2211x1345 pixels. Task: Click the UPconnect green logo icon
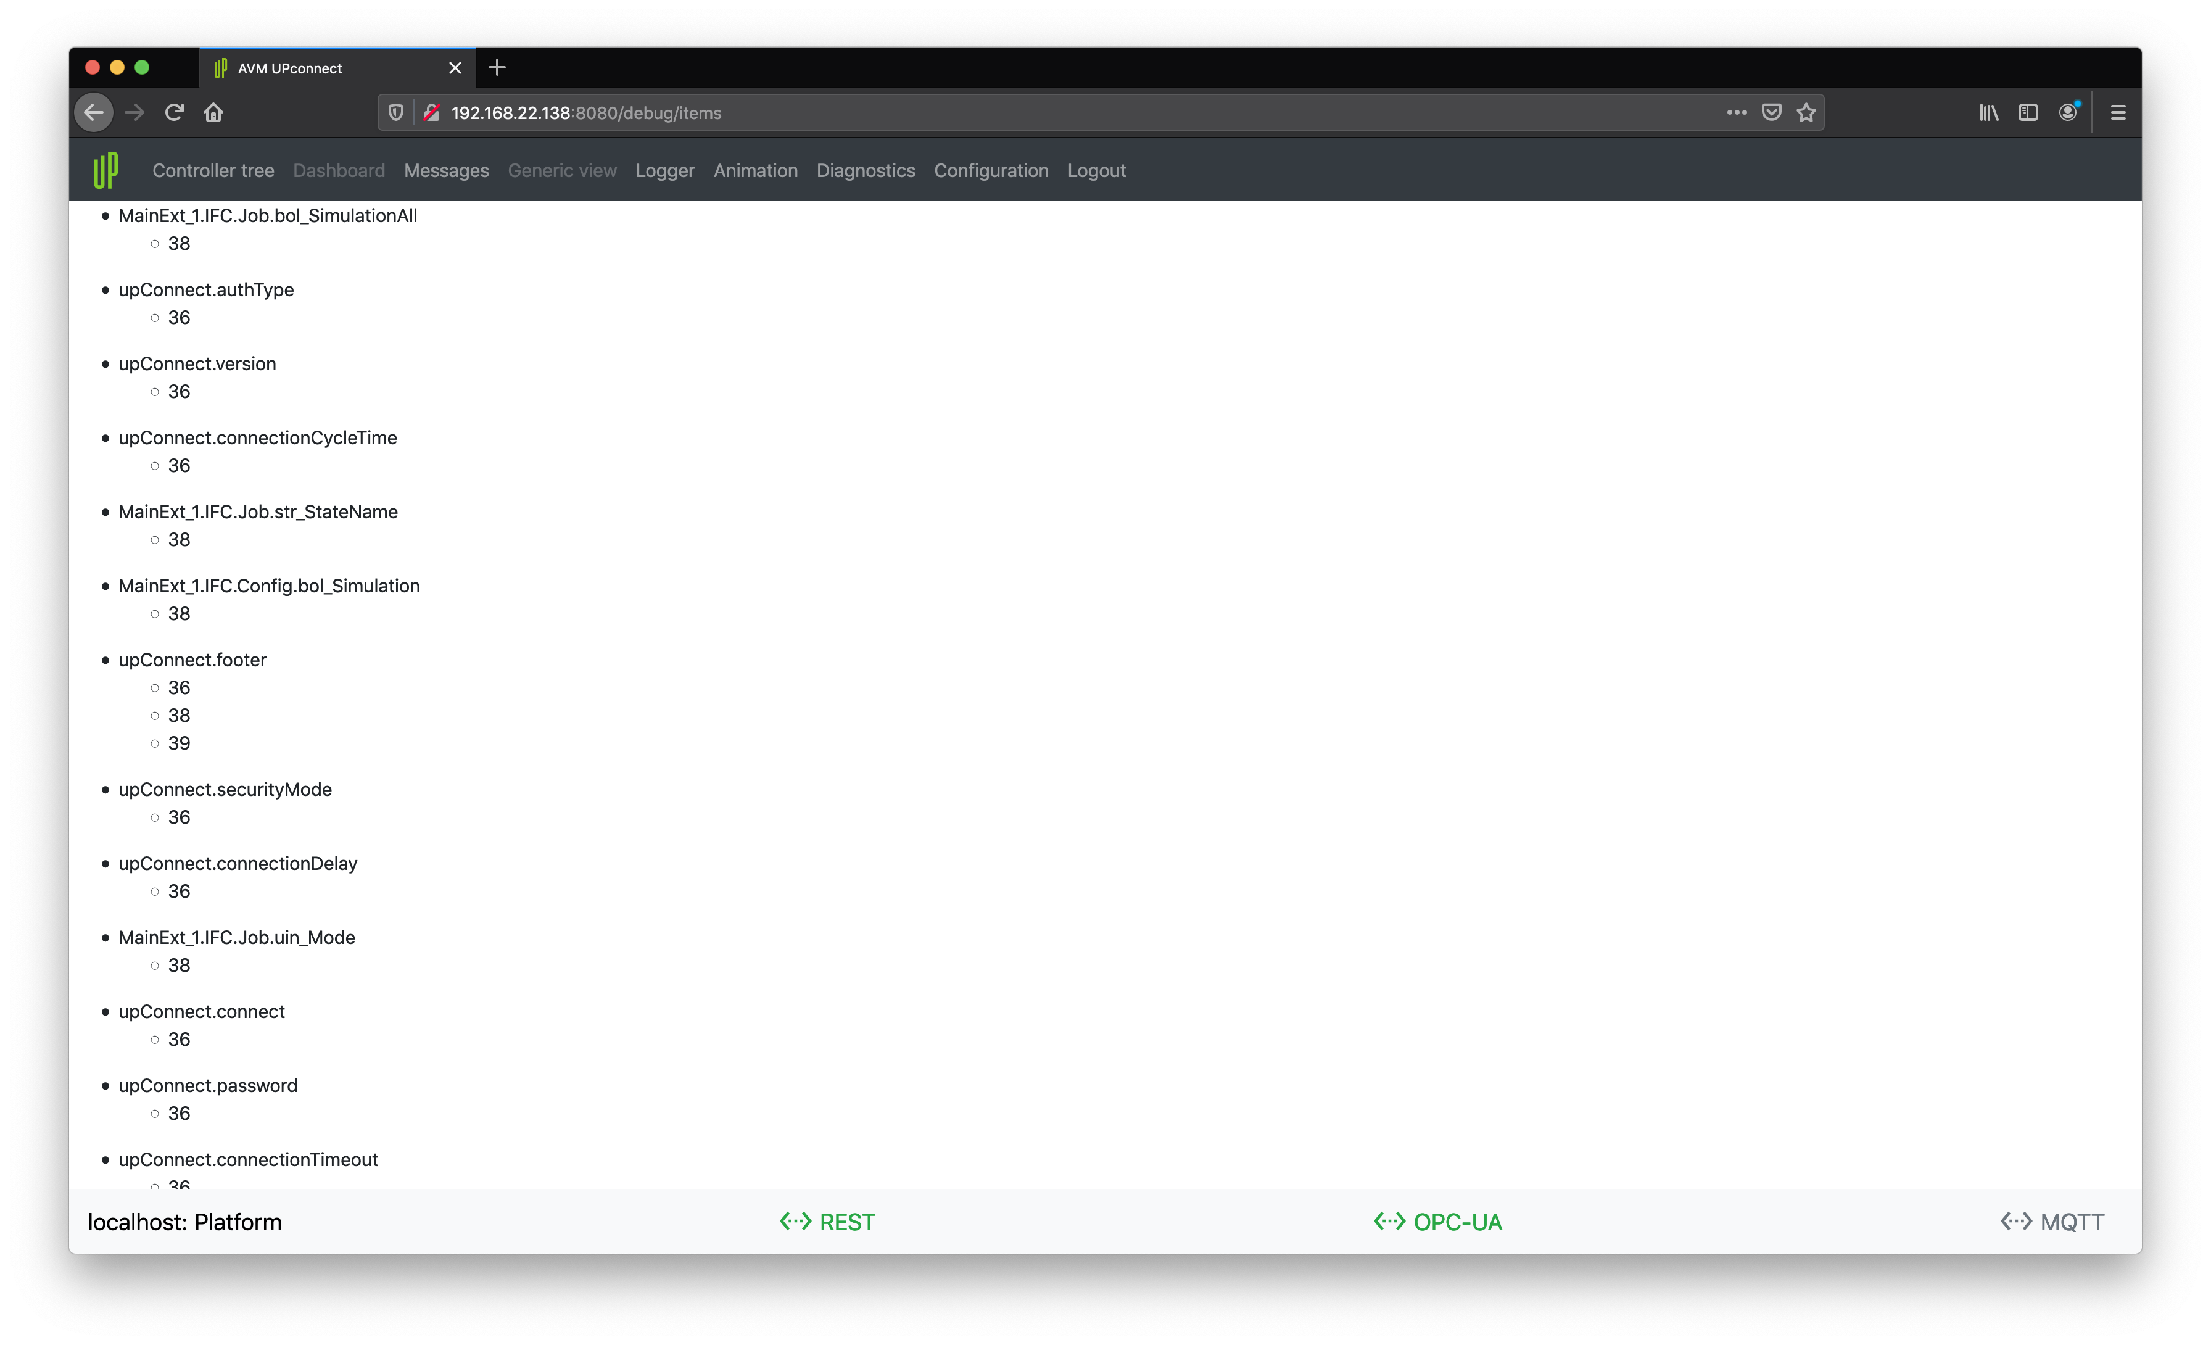[106, 170]
